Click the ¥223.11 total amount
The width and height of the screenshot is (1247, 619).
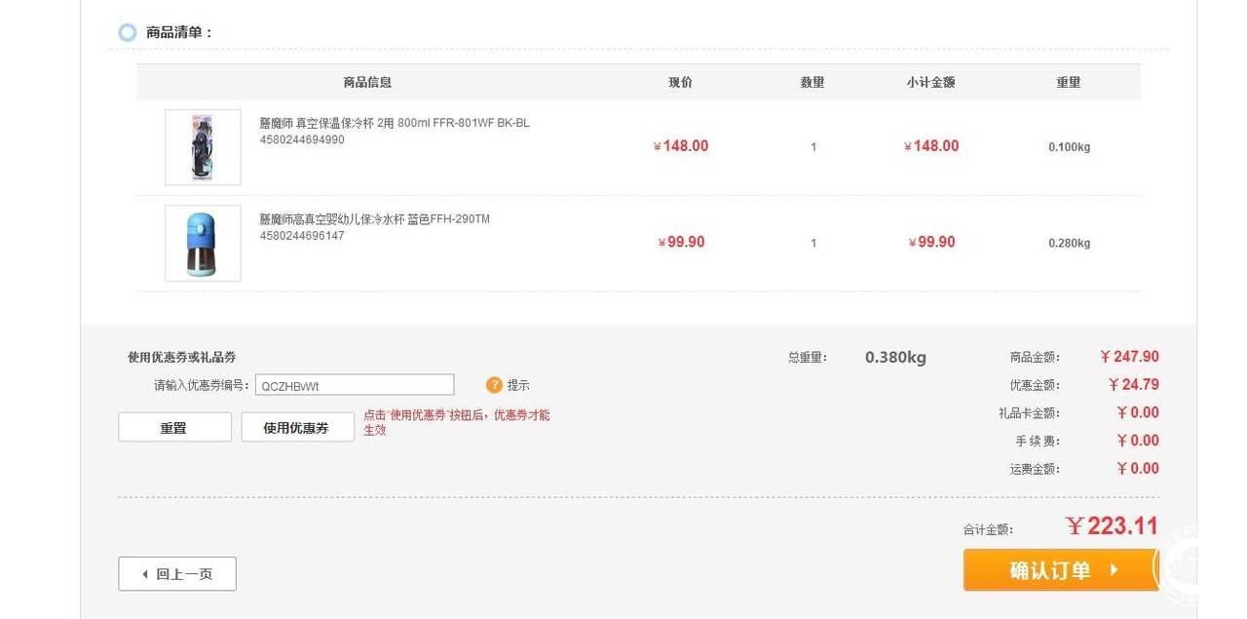pos(1112,526)
